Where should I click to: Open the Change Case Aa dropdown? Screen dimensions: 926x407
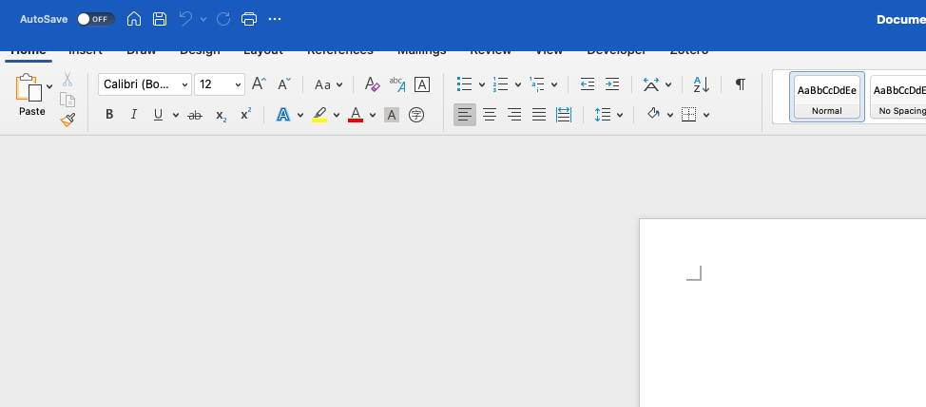click(x=328, y=84)
